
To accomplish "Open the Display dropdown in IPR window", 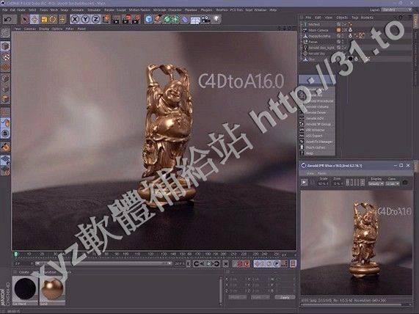I will 376,183.
